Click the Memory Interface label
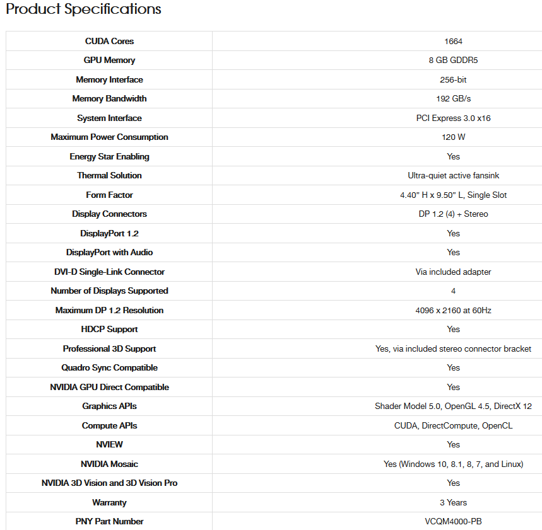542x530 pixels. (x=109, y=79)
